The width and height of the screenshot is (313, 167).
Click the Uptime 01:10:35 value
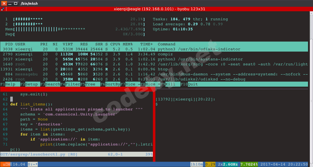tap(183, 29)
